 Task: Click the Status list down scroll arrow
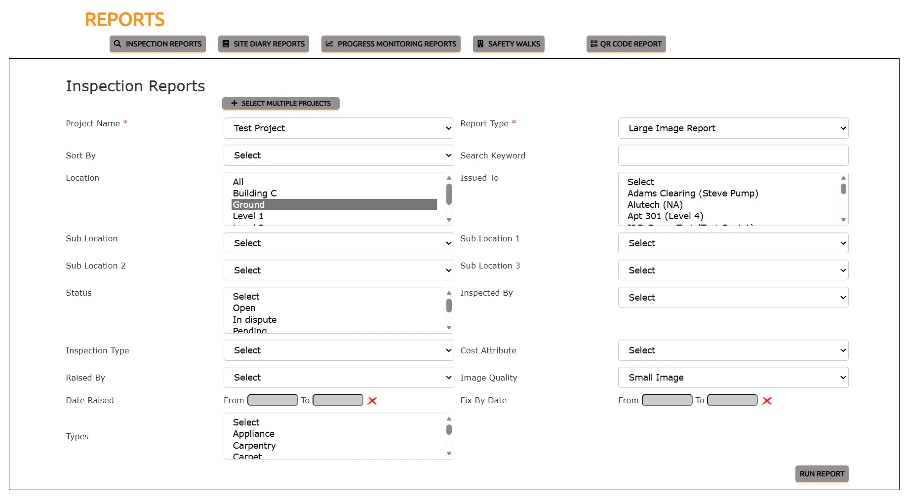click(x=449, y=328)
